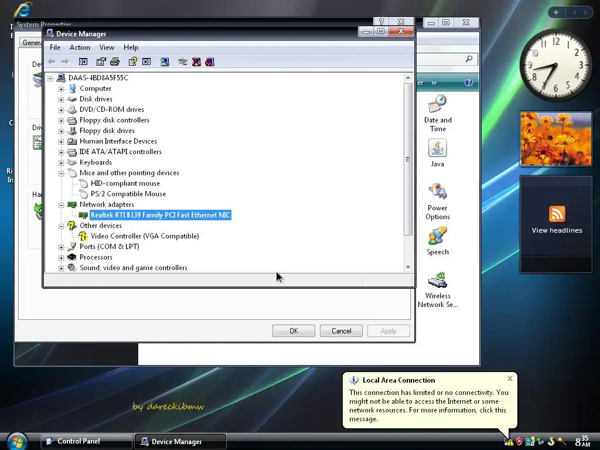Select Floppy disk drives category

(107, 131)
